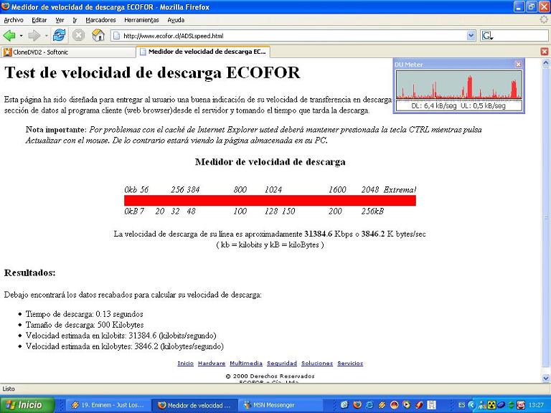Viewport: 551px width, 413px height.
Task: Open the Ver menu
Action: (60, 20)
